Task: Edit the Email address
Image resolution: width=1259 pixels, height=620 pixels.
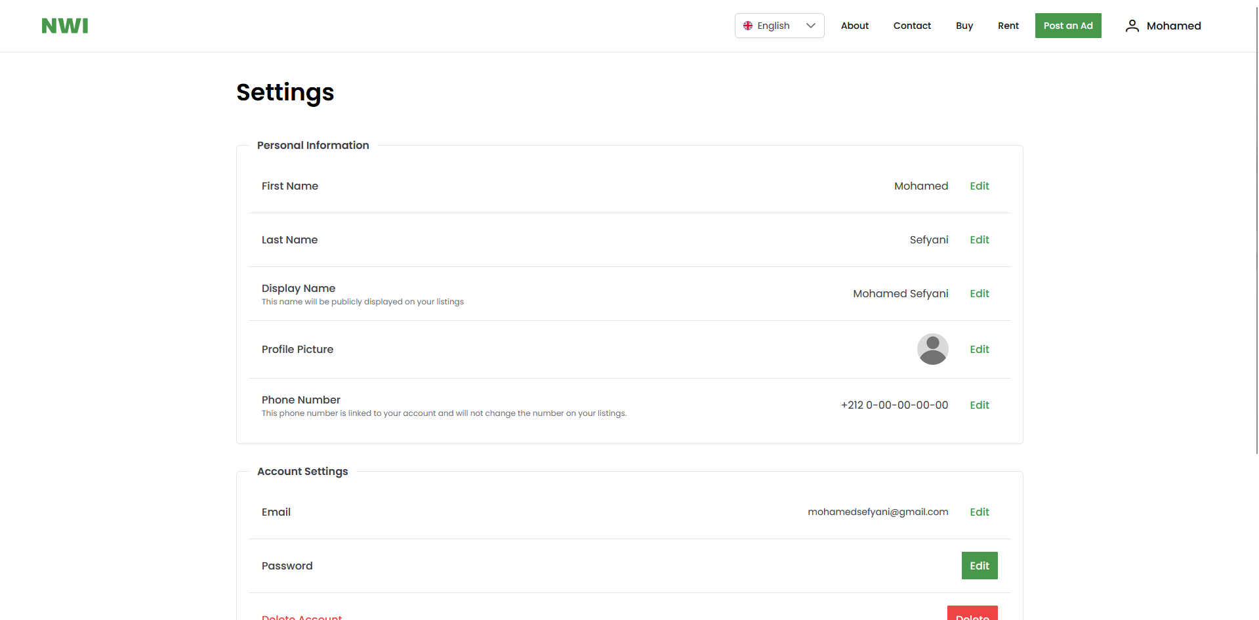Action: 979,512
